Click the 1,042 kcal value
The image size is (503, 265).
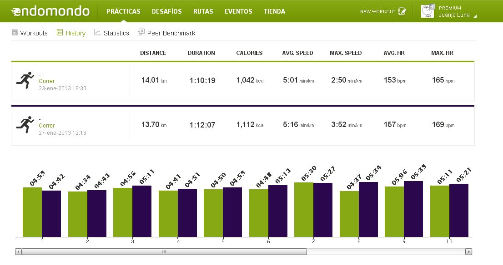(251, 80)
